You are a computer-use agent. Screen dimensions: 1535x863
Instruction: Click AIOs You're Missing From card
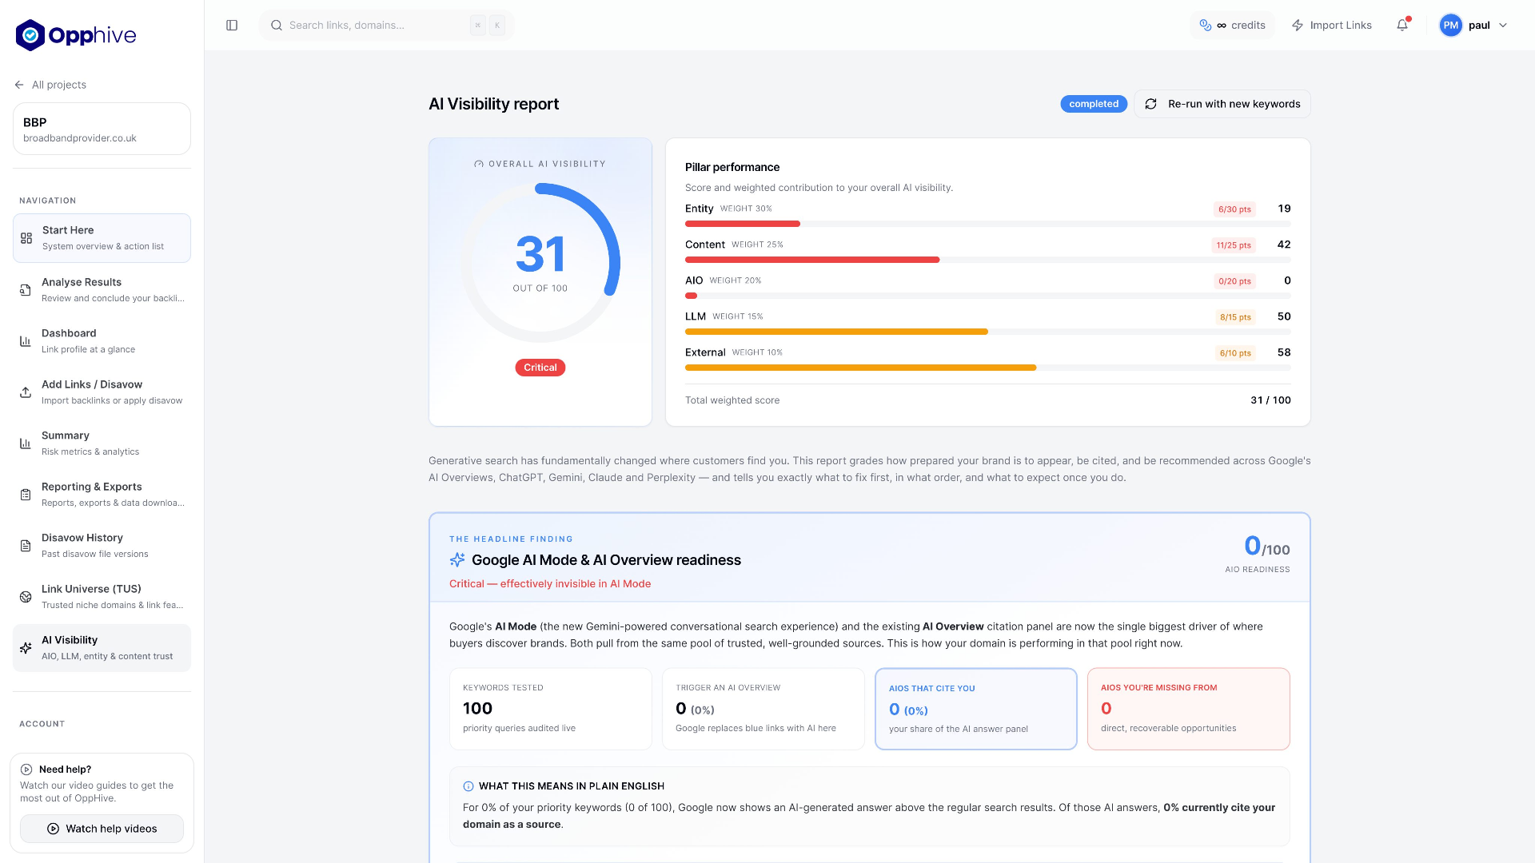pyautogui.click(x=1189, y=709)
